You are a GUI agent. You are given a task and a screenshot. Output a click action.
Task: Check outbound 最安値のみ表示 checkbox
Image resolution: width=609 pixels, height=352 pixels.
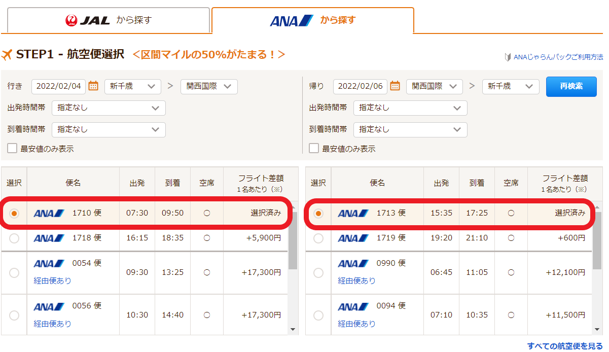point(13,149)
